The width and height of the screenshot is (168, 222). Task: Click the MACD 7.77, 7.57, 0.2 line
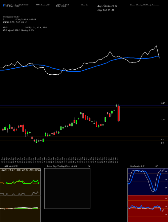click(x=15, y=22)
